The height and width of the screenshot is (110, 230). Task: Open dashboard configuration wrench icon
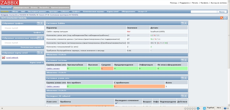221,18
